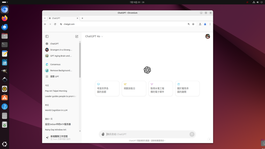This screenshot has height=149, width=265.
Task: Open the Leader guides people to promise chat
Action: 61,96
